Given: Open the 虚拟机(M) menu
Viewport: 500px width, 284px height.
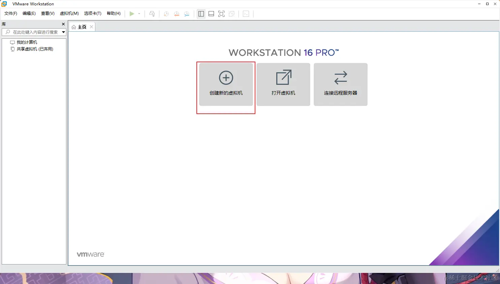Looking at the screenshot, I should click(x=69, y=13).
